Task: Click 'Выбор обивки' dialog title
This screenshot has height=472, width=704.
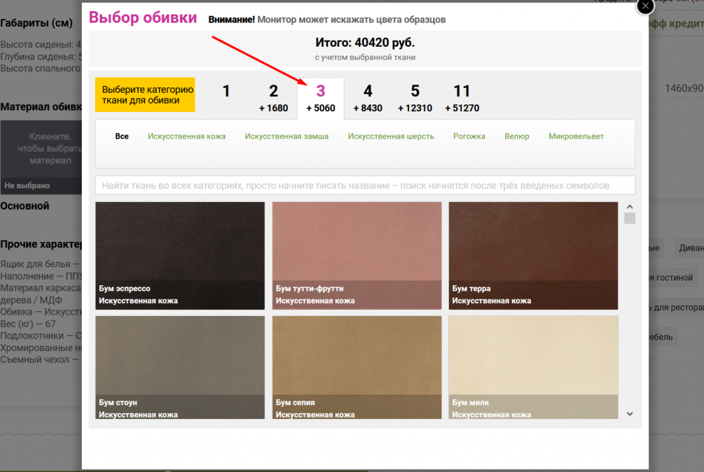Action: (143, 17)
